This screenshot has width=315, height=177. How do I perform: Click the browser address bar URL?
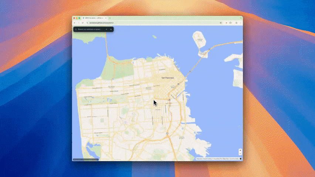click(x=101, y=23)
